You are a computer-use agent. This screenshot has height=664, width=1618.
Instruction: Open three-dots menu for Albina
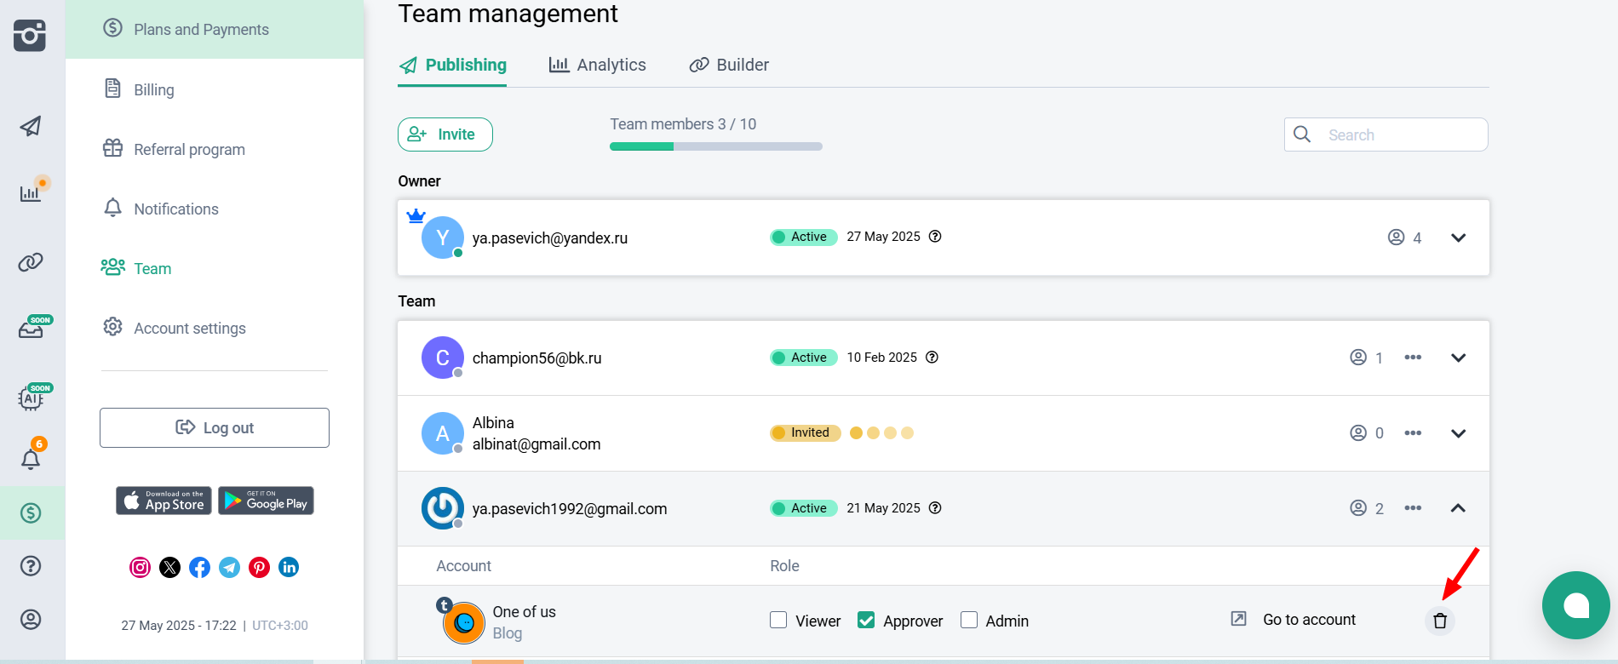pyautogui.click(x=1413, y=433)
